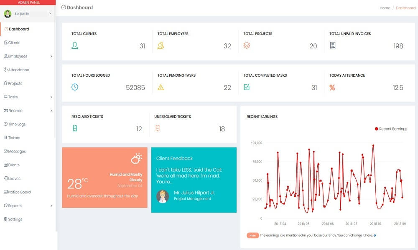Click the green ticket icon on Resolved Tickets card
Image resolution: width=418 pixels, height=250 pixels.
(x=76, y=128)
